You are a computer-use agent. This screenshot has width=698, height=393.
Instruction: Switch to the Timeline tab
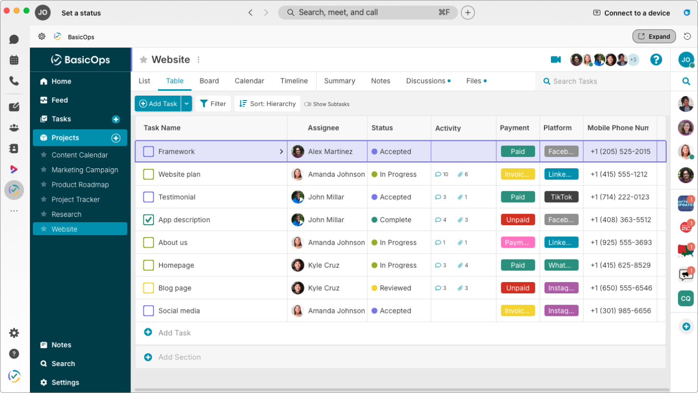294,81
